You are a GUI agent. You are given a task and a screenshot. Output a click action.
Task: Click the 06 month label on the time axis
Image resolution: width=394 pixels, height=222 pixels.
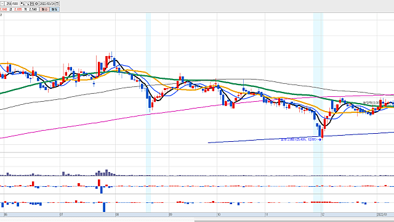click(x=6, y=215)
